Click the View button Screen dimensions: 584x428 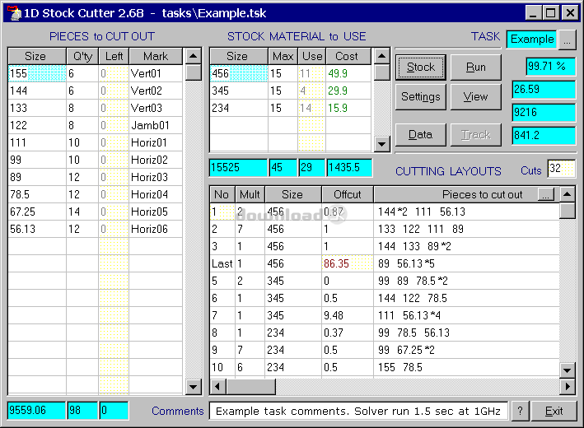click(x=475, y=97)
